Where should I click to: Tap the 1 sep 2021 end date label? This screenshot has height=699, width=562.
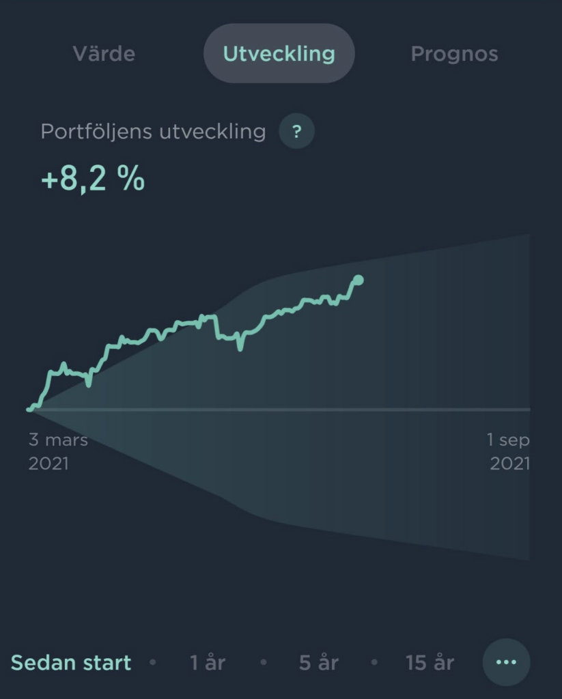pos(509,451)
